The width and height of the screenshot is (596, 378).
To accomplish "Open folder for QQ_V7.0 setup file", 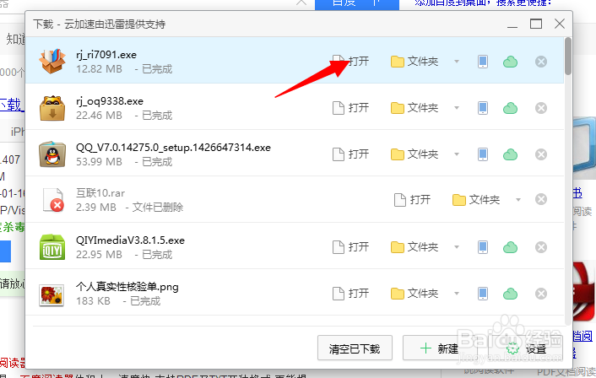I will pos(414,154).
